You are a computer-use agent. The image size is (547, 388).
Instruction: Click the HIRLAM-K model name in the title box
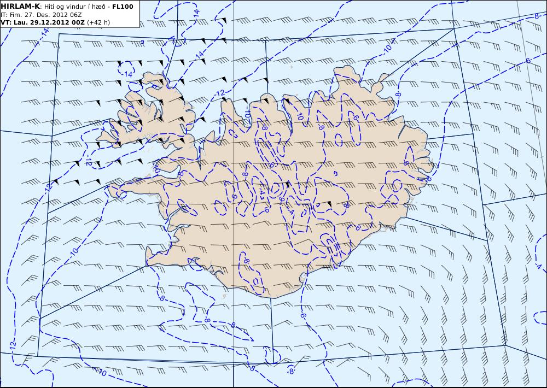click(x=21, y=7)
